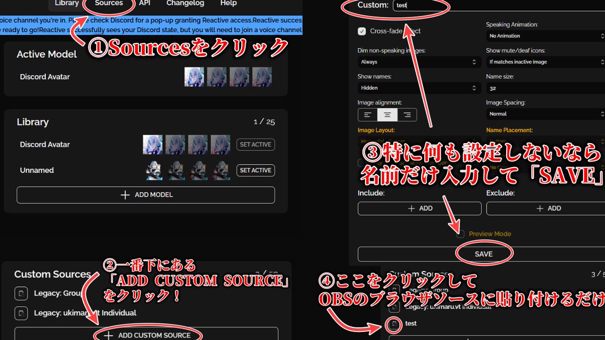The image size is (605, 340).
Task: Open the Image Spacing dropdown
Action: (546, 114)
